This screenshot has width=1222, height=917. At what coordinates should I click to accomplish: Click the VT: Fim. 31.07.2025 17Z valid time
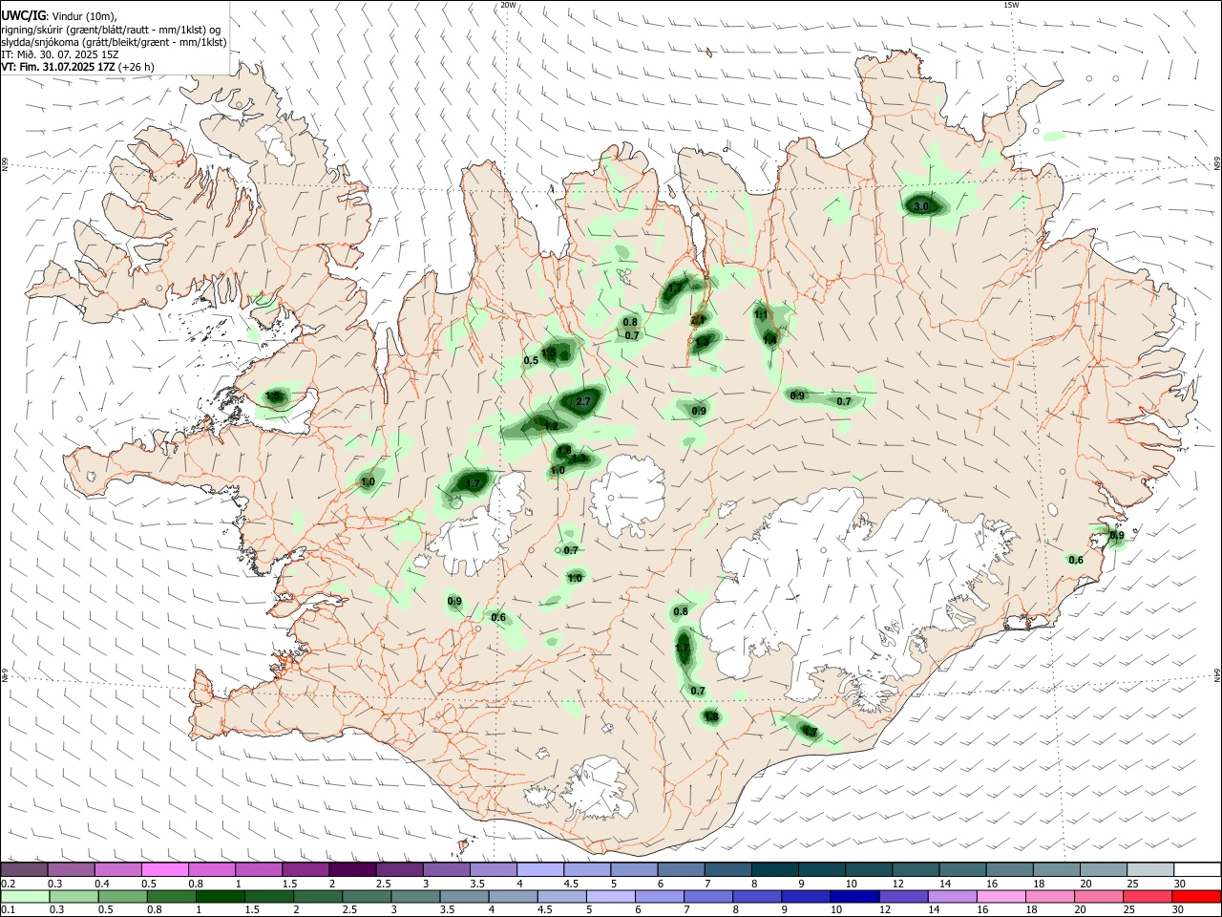pos(59,67)
